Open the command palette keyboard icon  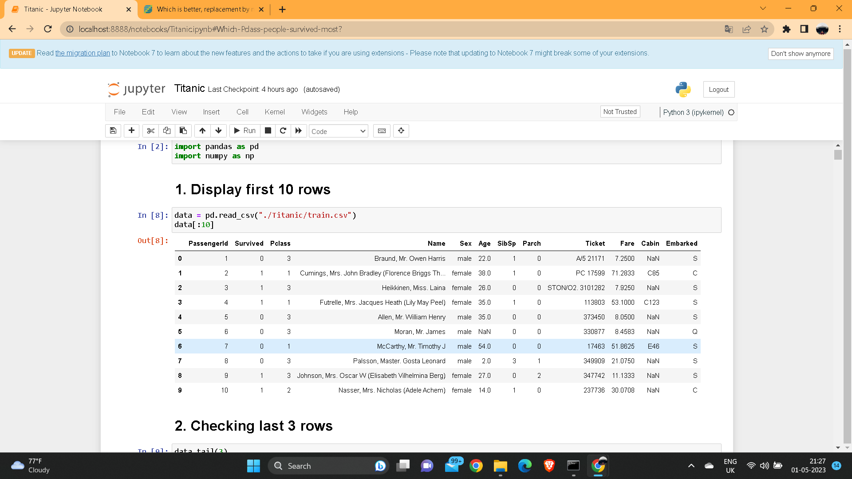382,130
